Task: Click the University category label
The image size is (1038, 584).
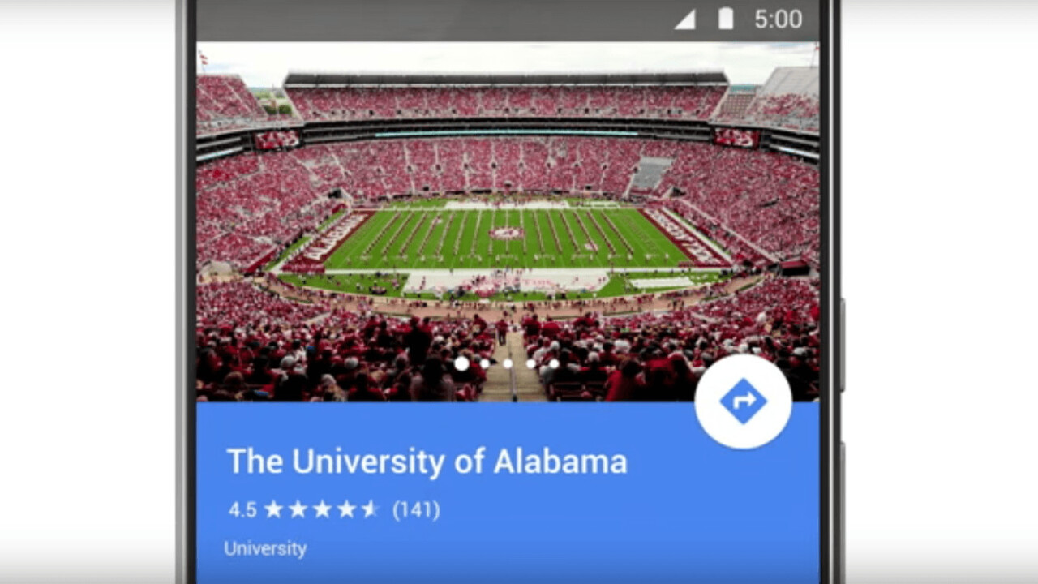Action: 265,548
